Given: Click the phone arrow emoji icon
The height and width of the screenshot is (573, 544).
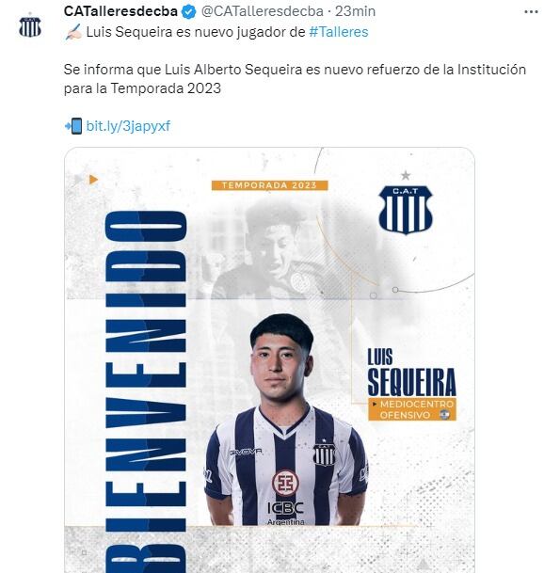Looking at the screenshot, I should tap(73, 126).
